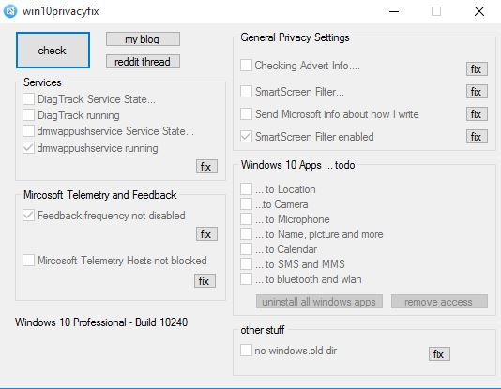
Task: Check the ...to Microphone checkbox
Action: (246, 218)
